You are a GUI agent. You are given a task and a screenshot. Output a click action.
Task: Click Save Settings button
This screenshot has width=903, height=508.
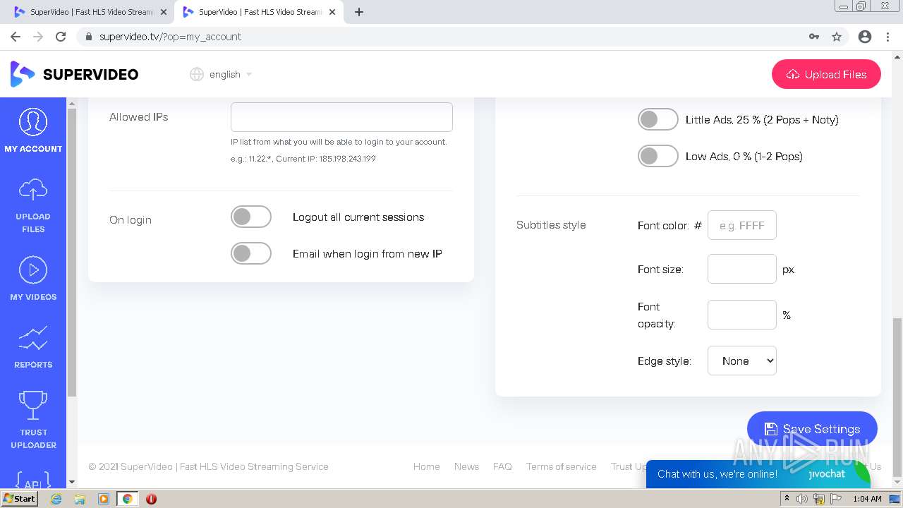click(812, 429)
